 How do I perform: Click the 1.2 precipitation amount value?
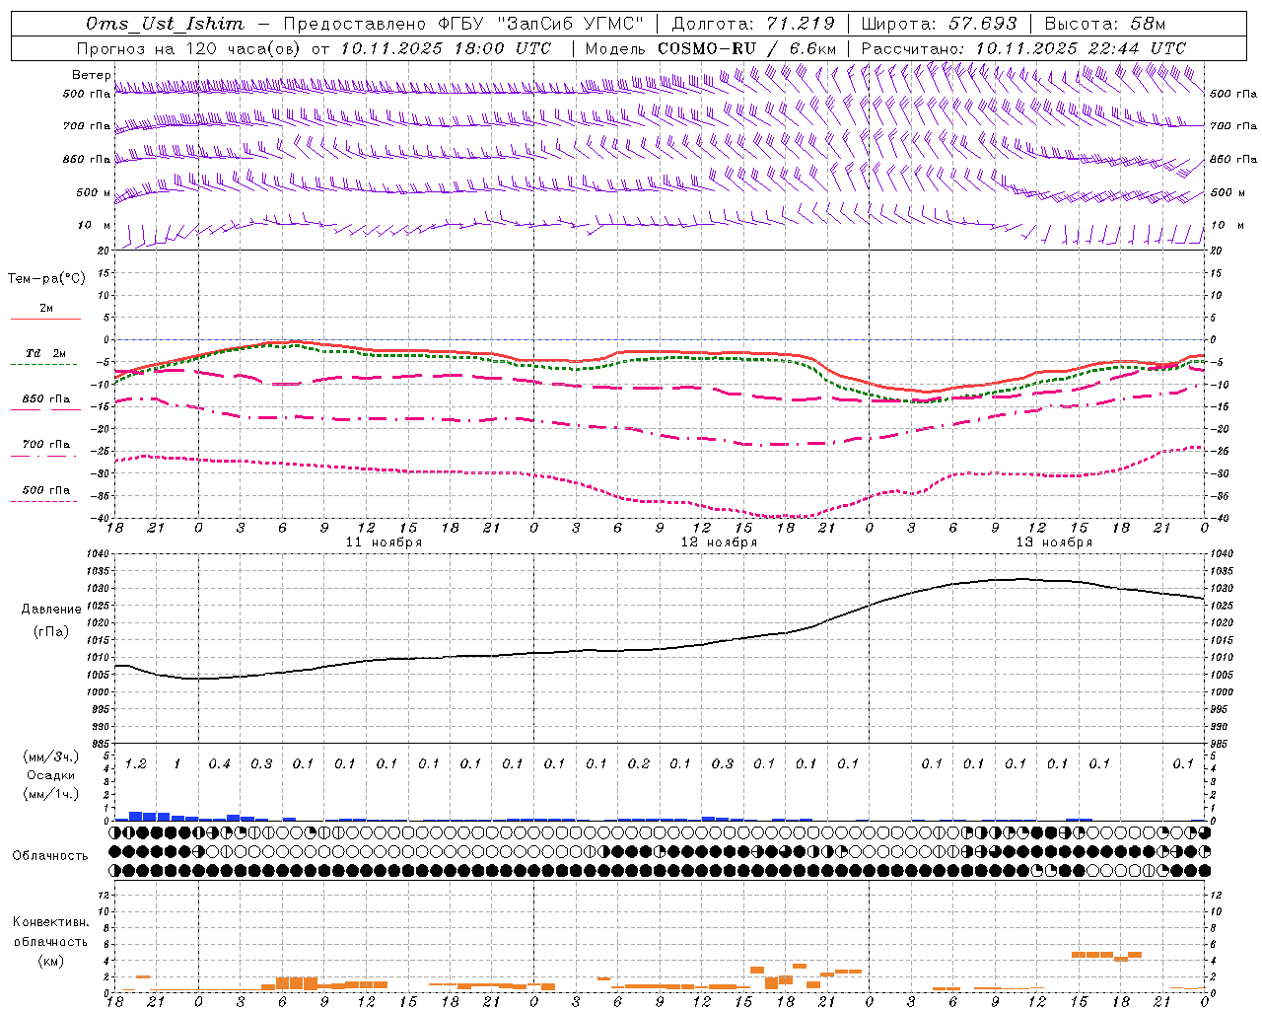136,763
